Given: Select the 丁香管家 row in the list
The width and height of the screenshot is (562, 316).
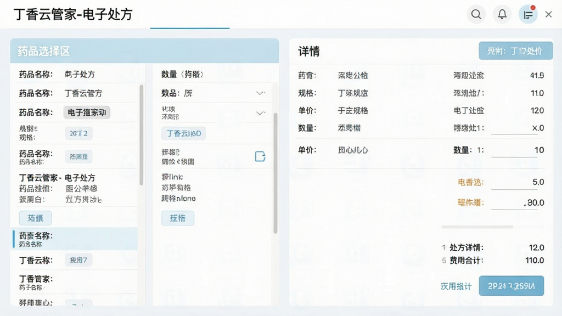Looking at the screenshot, I should tap(77, 283).
